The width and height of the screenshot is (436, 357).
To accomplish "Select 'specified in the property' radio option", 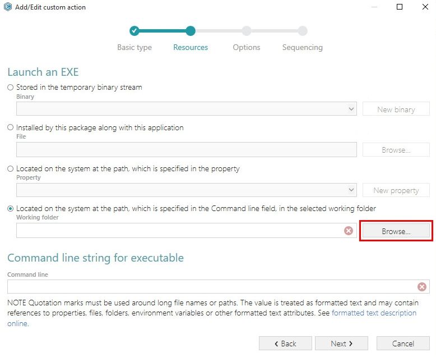I will (x=11, y=169).
